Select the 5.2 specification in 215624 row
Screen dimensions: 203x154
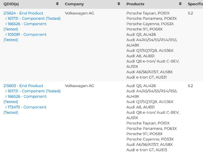190,13
